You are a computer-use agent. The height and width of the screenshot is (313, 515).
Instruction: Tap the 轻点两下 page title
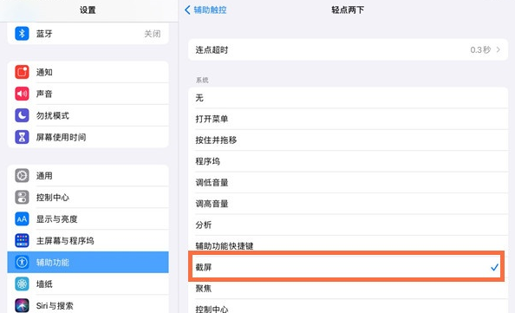coord(348,10)
